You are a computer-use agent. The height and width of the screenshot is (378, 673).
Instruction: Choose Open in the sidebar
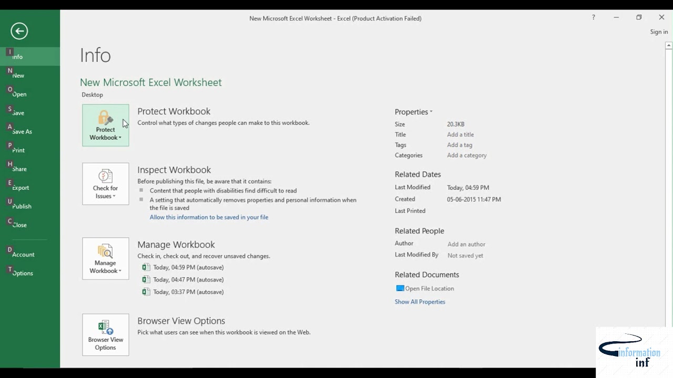(30, 94)
